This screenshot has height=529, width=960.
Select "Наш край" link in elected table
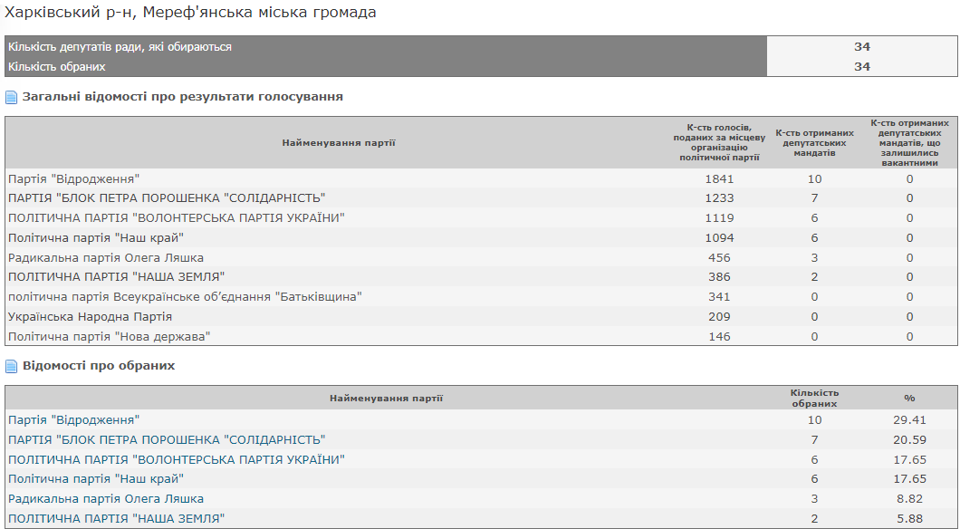tap(96, 479)
